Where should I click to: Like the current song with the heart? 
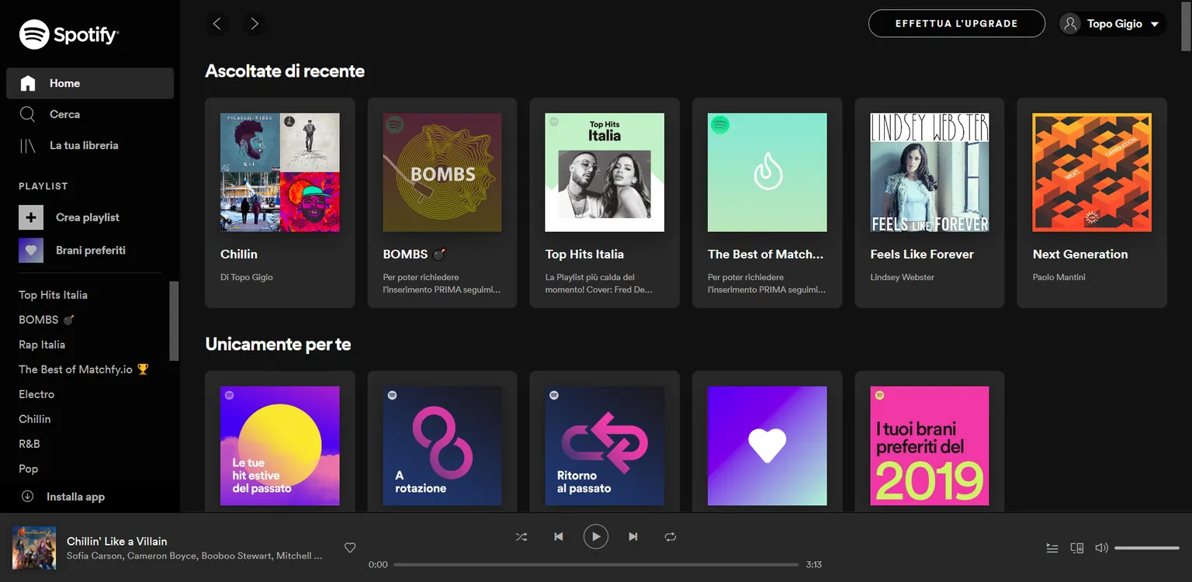pyautogui.click(x=350, y=548)
